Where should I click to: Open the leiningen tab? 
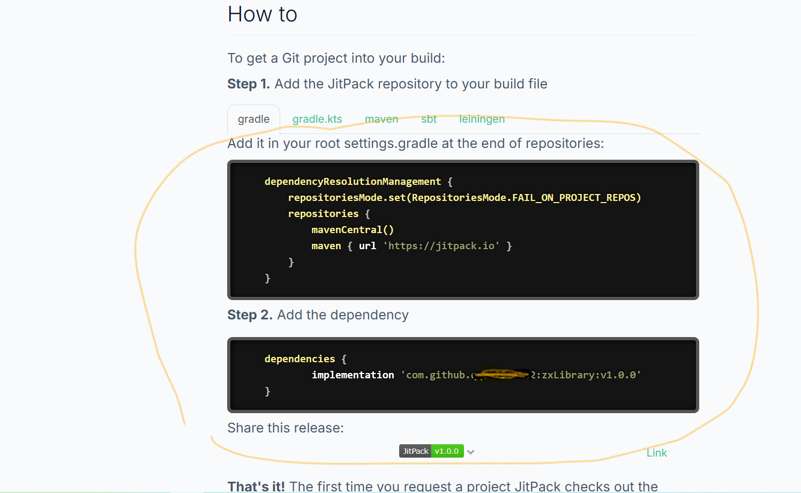[x=482, y=119]
